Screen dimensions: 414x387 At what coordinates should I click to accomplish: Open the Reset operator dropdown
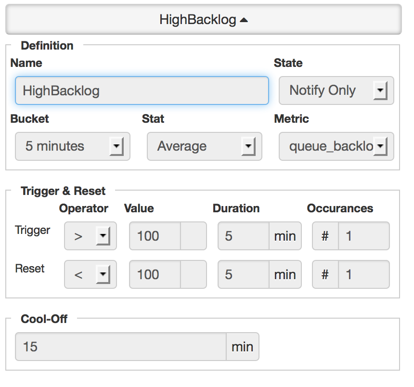[90, 274]
